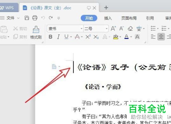
Task: Click the paragraph starting 有子曰:“其为人也孝
Action: click(x=122, y=119)
